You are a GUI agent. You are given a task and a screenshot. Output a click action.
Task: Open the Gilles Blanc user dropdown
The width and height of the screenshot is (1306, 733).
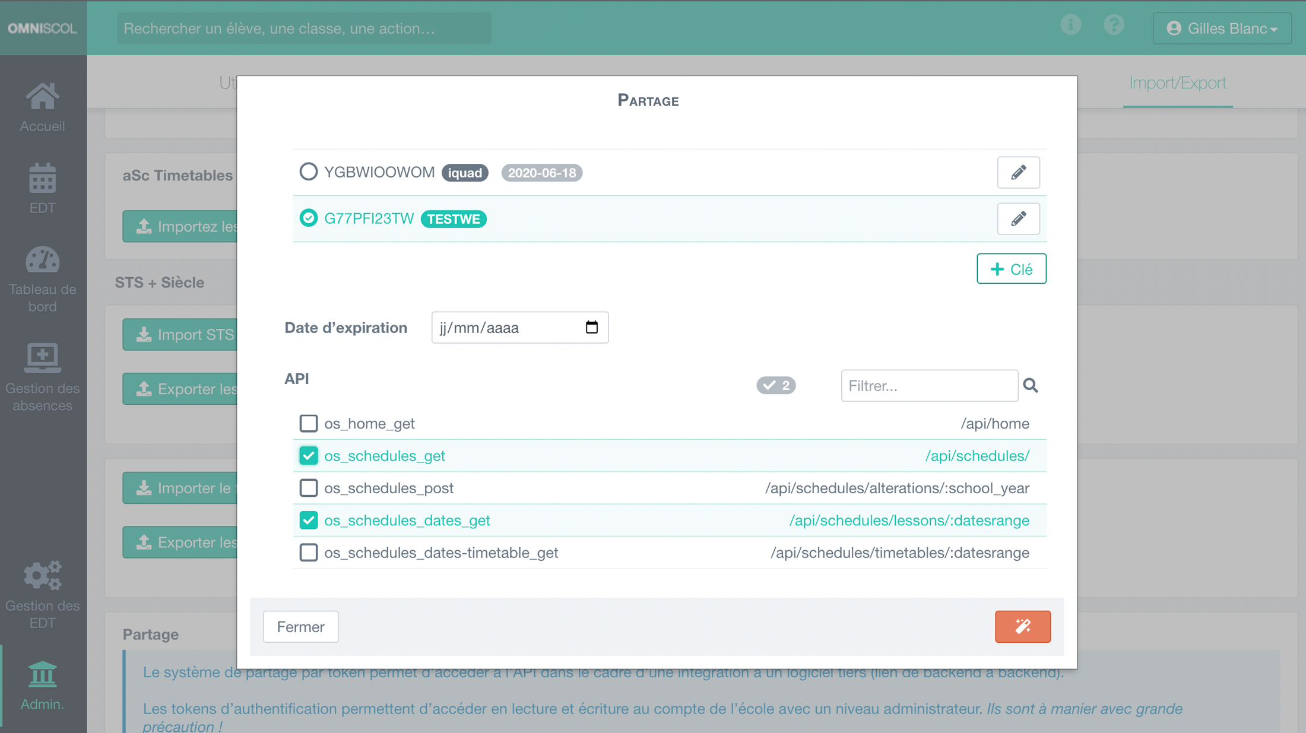[x=1222, y=28]
